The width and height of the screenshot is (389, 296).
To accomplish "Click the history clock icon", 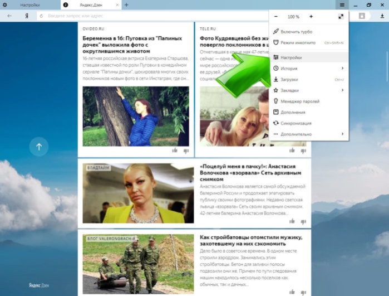I will (275, 68).
